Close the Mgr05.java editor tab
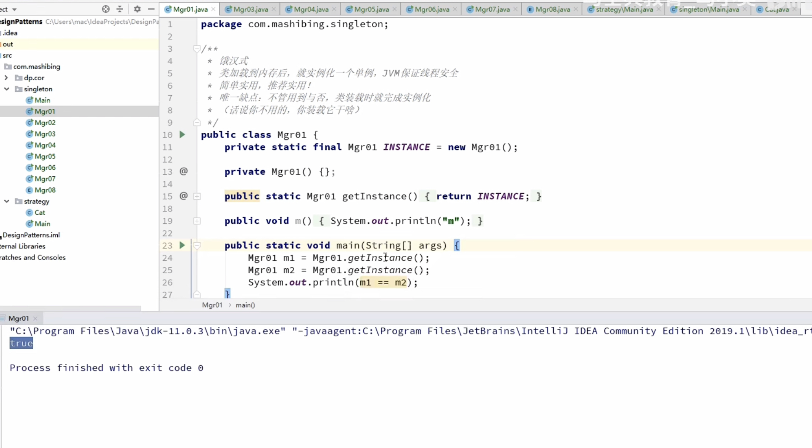 coord(394,9)
